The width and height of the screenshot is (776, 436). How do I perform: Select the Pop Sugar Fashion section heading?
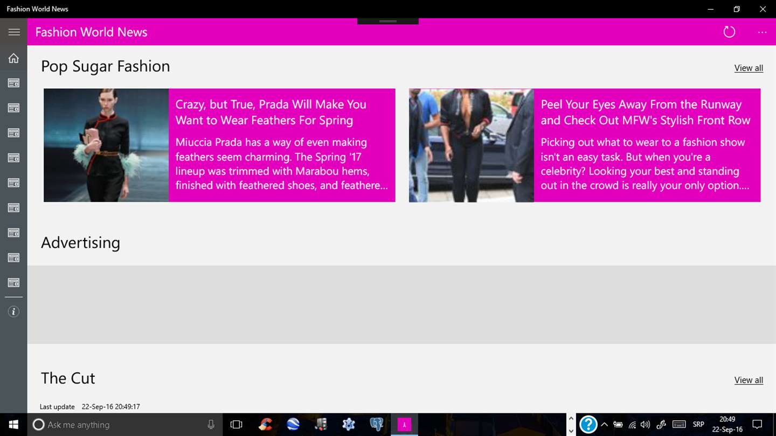point(106,66)
